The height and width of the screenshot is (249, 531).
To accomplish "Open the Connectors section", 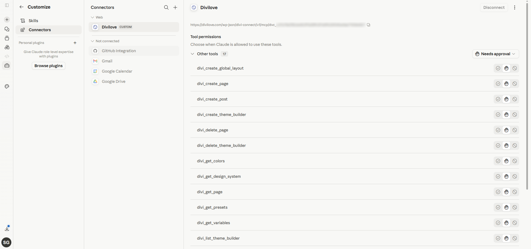I will (x=48, y=30).
